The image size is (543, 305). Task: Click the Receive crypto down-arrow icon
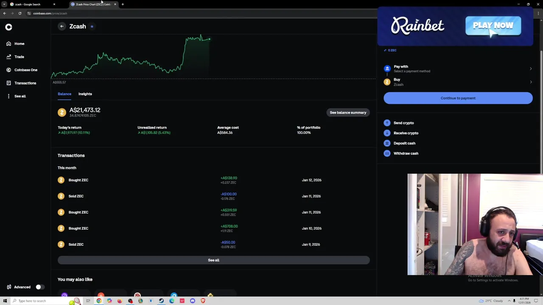point(387,133)
